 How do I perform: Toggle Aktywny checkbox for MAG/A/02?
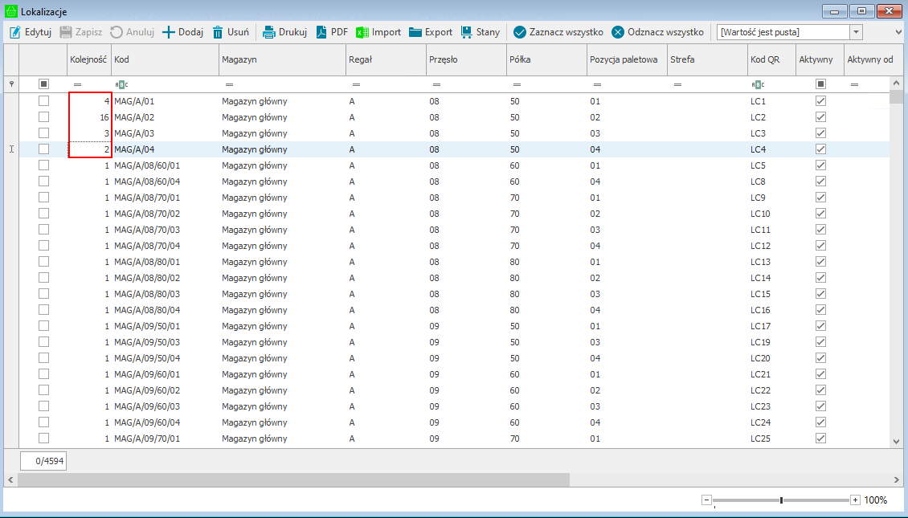(820, 117)
